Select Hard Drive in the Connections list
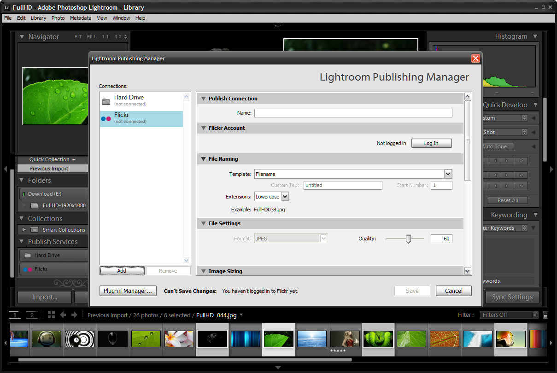 tap(141, 100)
